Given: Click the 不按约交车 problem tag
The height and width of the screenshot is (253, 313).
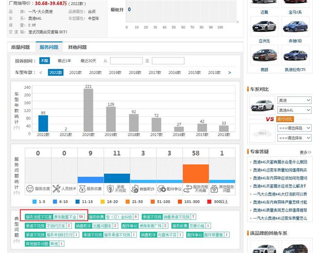Looking at the screenshot, I should [48, 226].
